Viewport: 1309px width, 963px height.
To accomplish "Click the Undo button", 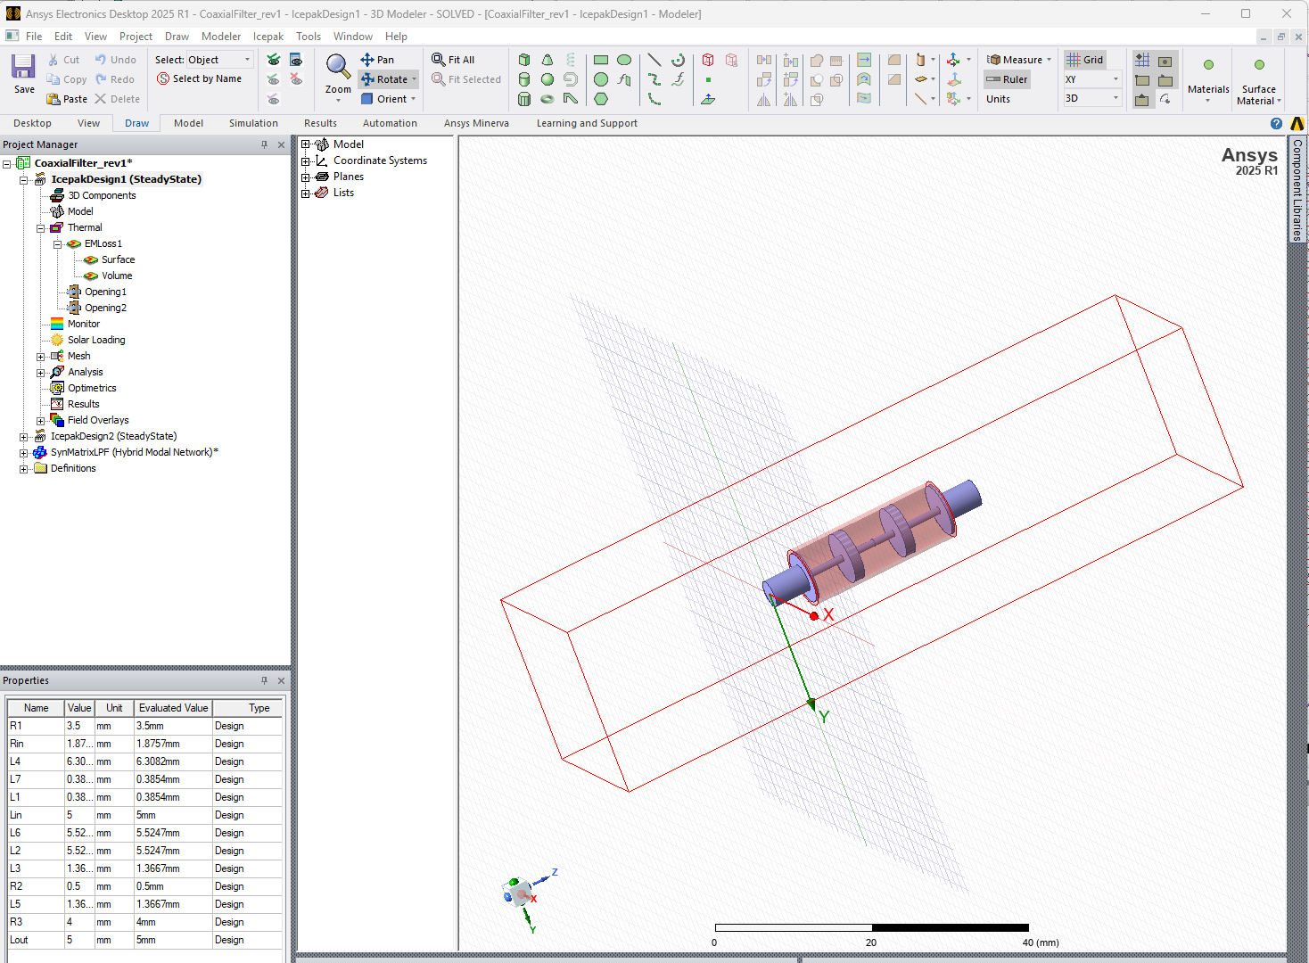I will point(116,60).
